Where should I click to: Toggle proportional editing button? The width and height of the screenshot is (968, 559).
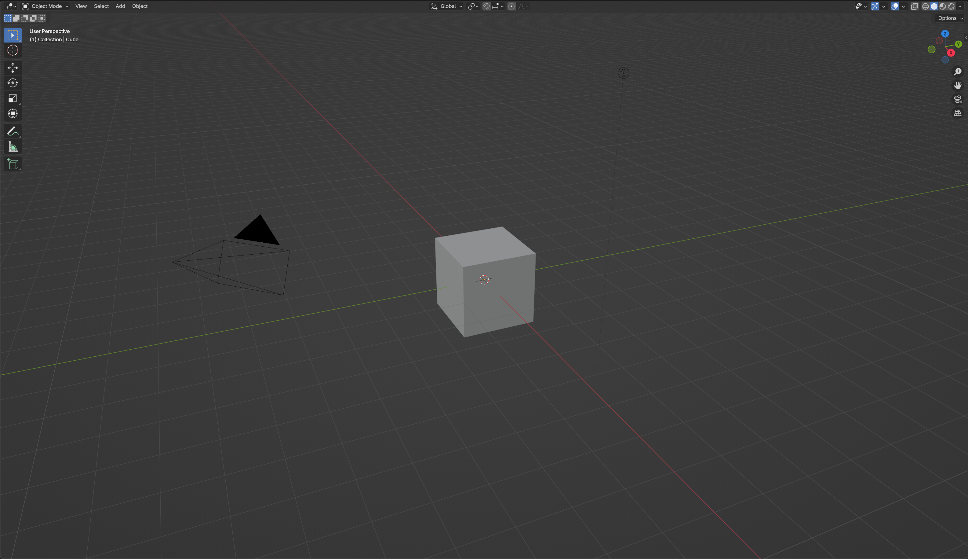[511, 6]
